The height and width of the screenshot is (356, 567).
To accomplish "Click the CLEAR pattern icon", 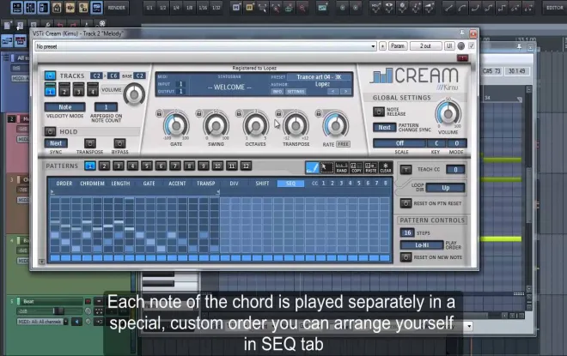I will pos(386,167).
